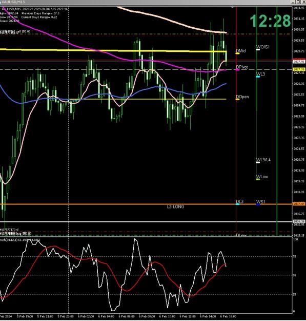Image resolution: width=306 pixels, height=321 pixels.
Task: Click the chart shift triangle marker
Action: tap(233, 8)
